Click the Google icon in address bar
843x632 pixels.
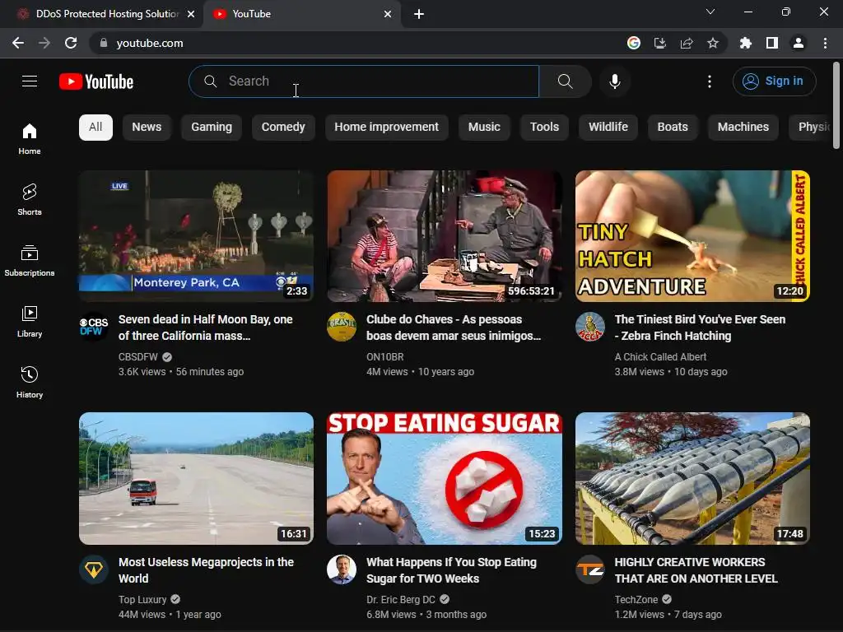(634, 43)
